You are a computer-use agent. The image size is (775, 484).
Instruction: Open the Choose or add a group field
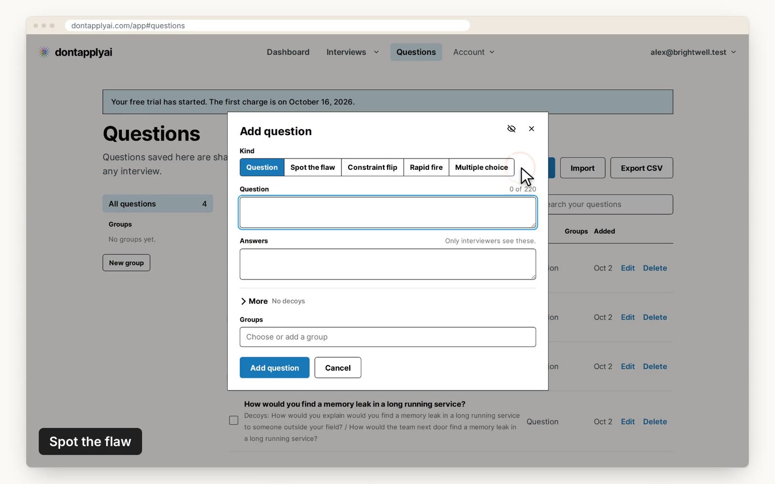(x=387, y=337)
